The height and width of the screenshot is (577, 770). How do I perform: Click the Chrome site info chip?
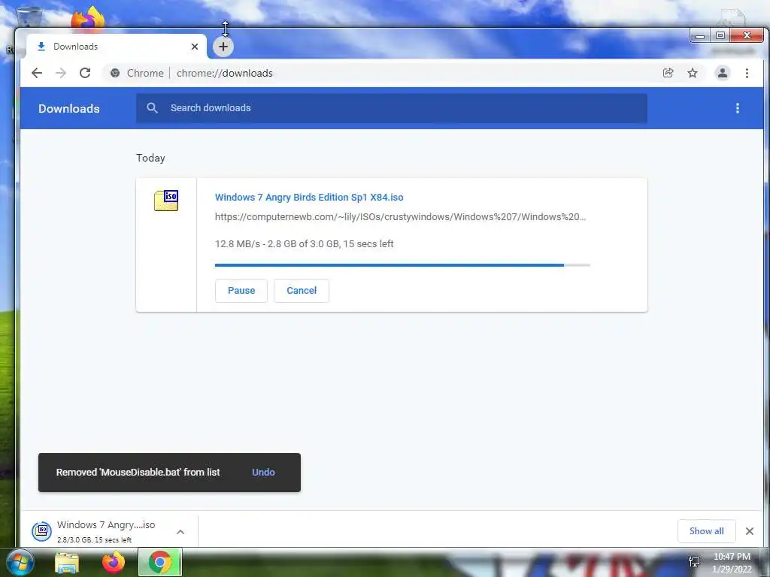(x=137, y=73)
